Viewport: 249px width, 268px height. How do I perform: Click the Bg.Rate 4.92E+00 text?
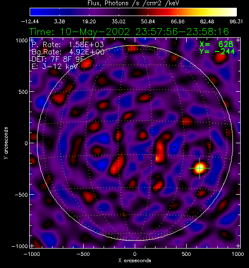(68, 51)
